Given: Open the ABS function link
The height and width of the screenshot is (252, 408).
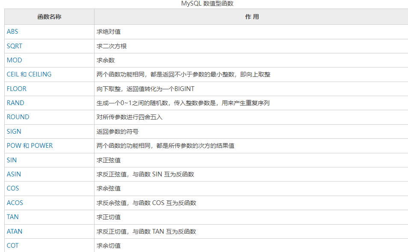Looking at the screenshot, I should 12,32.
